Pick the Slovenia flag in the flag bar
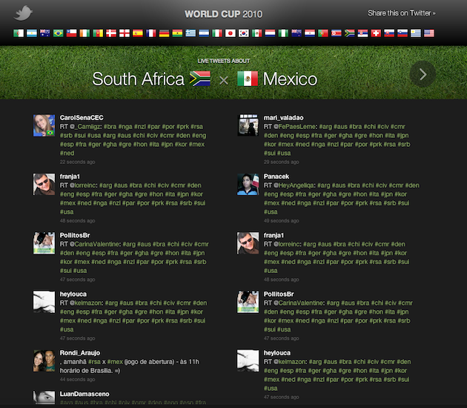The image size is (467, 408). pyautogui.click(x=403, y=33)
